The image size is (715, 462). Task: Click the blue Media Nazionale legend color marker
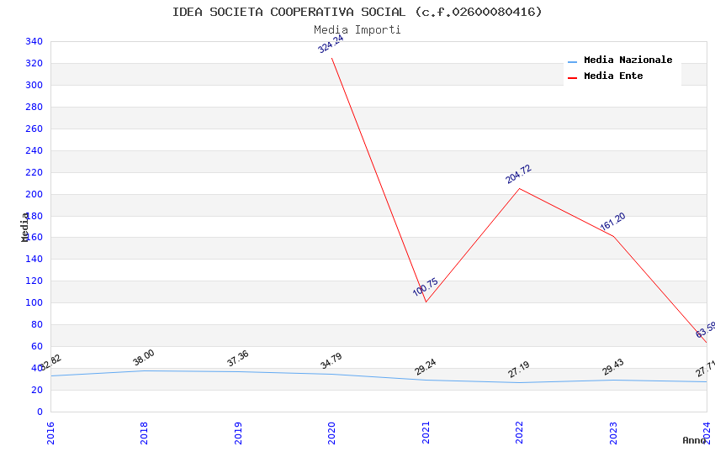click(572, 62)
